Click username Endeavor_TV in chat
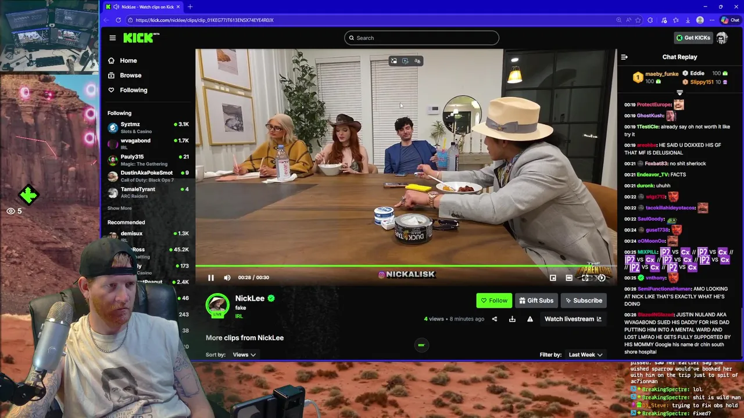The image size is (744, 418). click(x=653, y=174)
